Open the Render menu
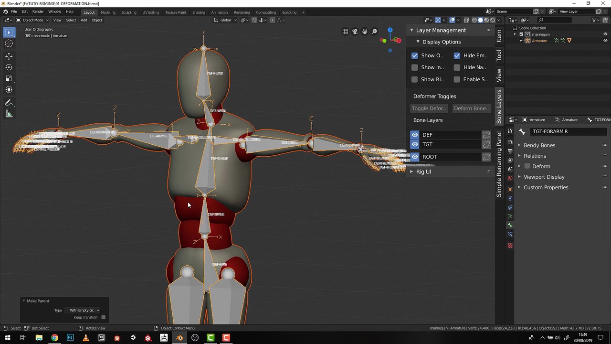The width and height of the screenshot is (611, 344). [x=38, y=11]
